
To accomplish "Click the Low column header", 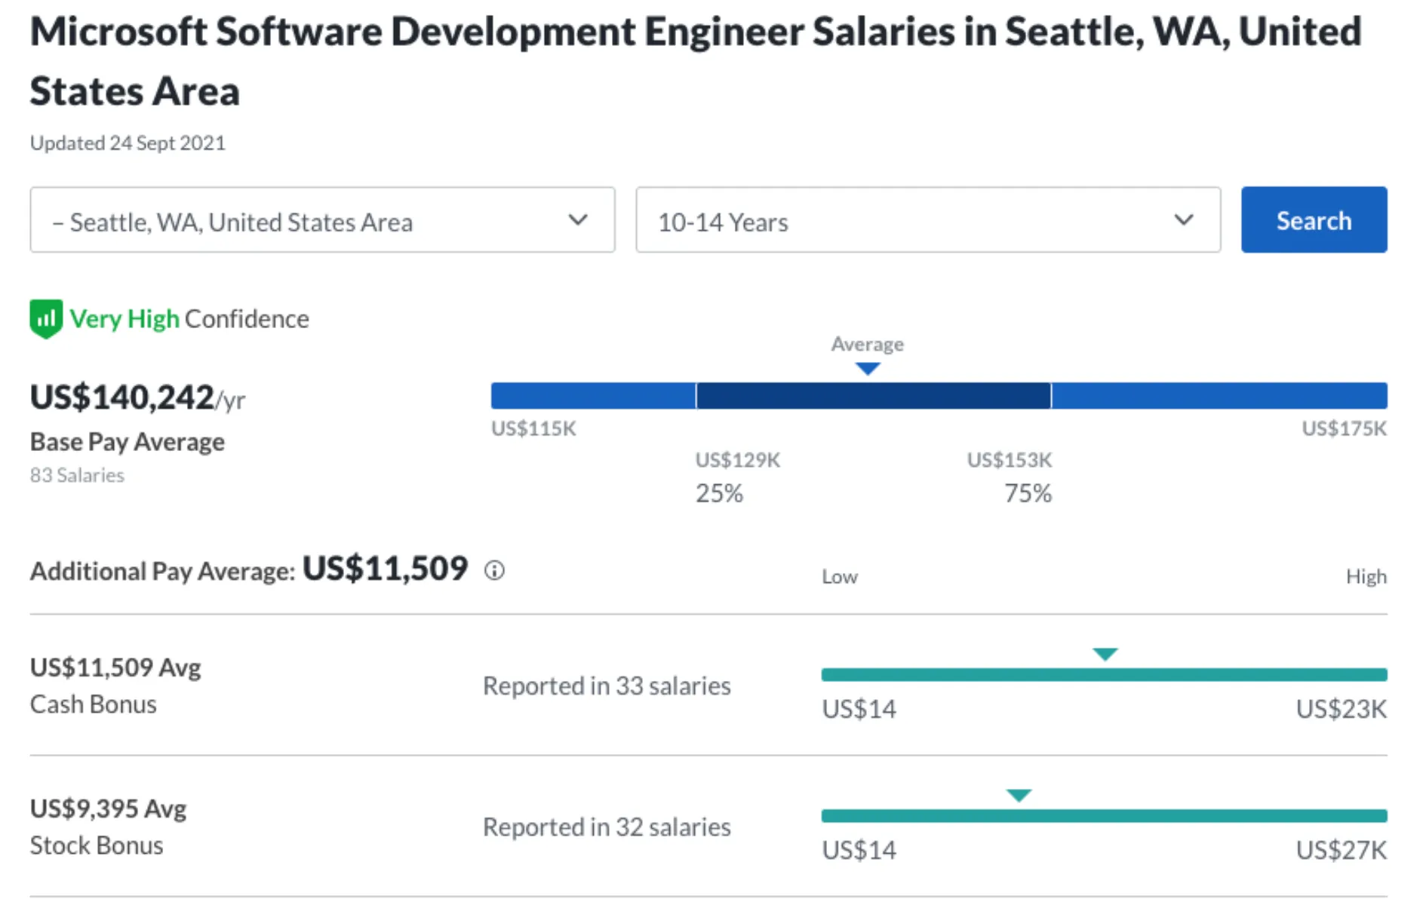I will coord(840,576).
